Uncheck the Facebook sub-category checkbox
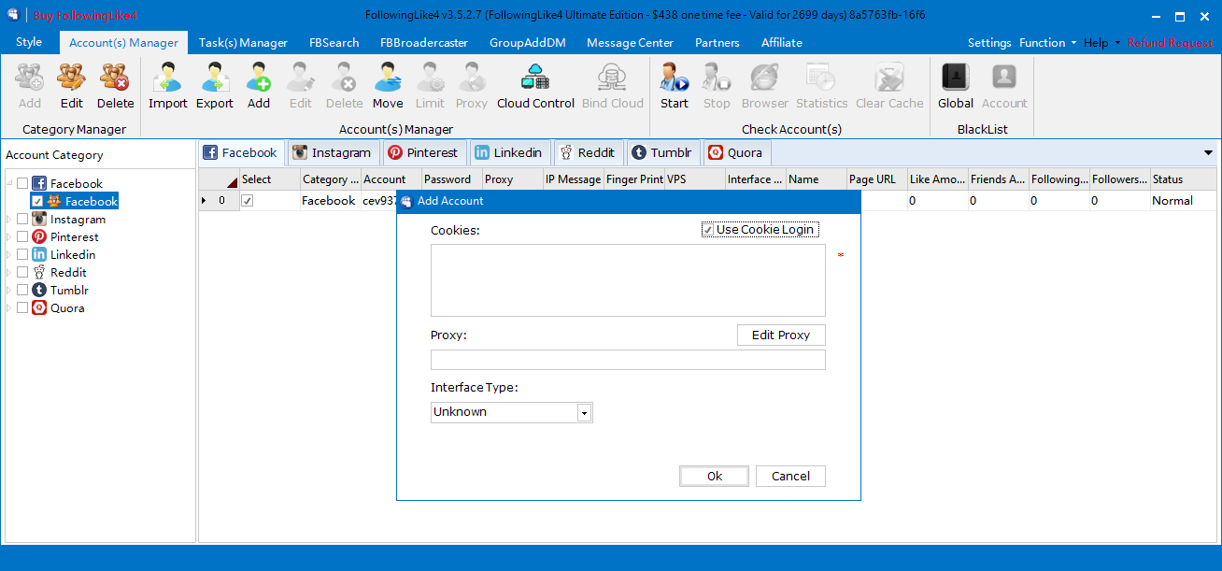1222x571 pixels. (x=36, y=202)
